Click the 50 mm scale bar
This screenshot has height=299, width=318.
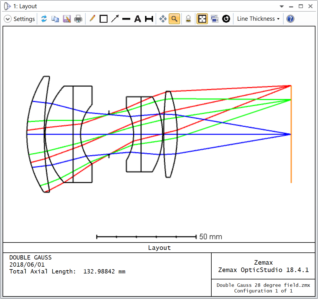pyautogui.click(x=146, y=237)
